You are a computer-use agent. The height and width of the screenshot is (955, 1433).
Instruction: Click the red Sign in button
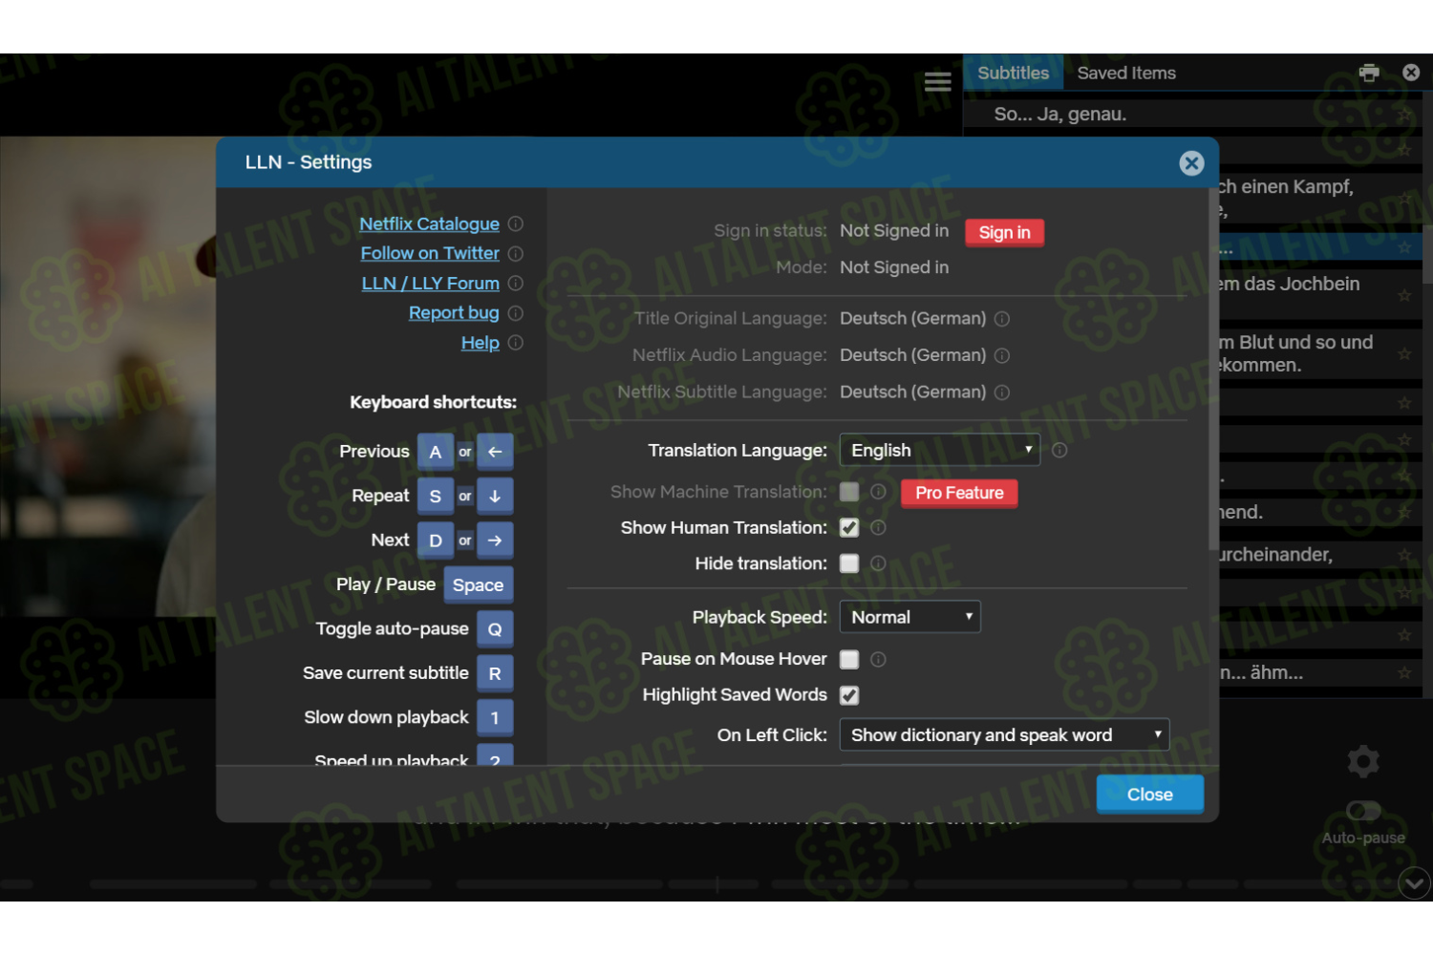point(1004,232)
